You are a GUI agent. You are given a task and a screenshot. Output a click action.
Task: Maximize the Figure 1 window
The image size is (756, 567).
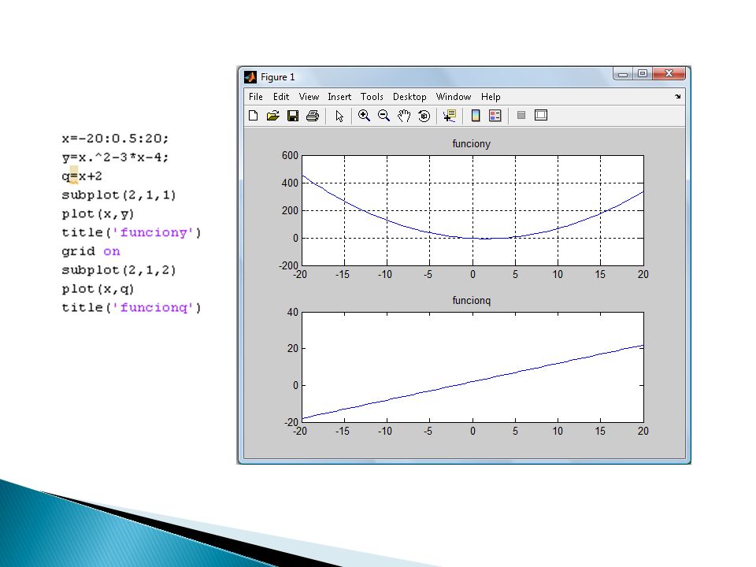(643, 74)
